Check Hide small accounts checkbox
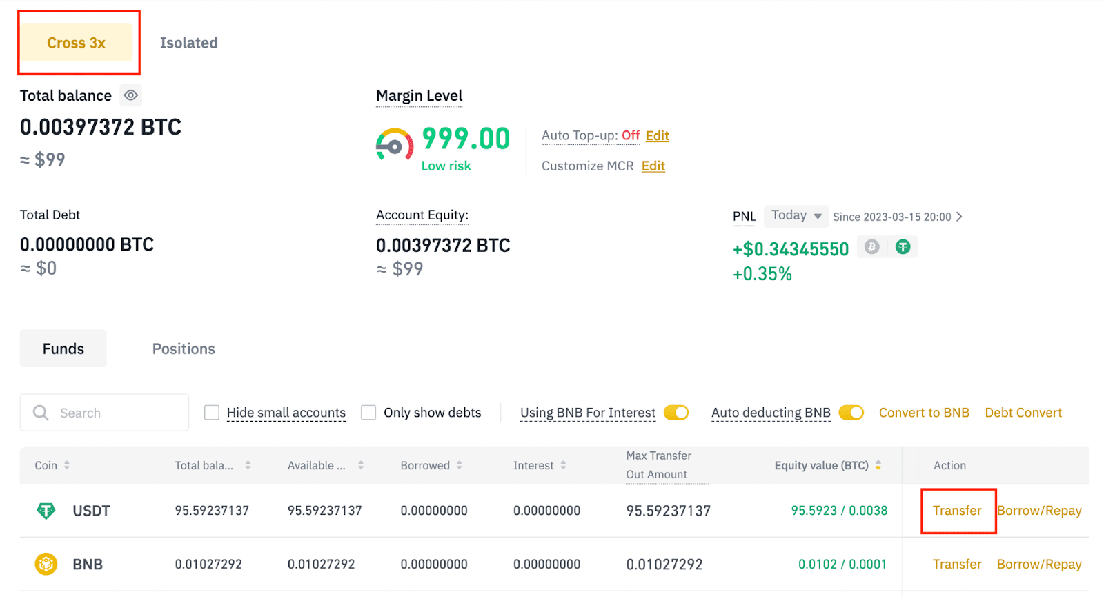The image size is (1104, 597). pos(212,413)
